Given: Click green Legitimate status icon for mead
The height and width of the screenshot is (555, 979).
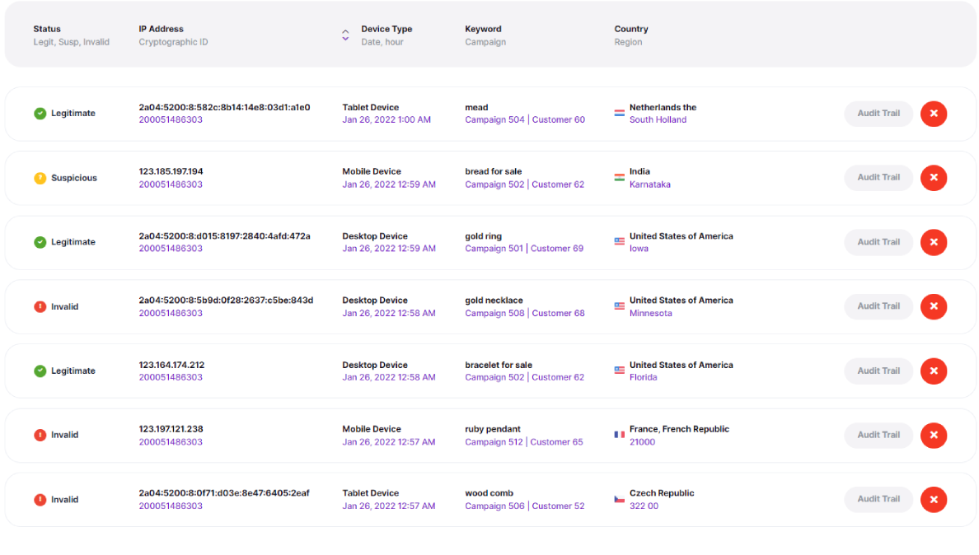Looking at the screenshot, I should point(40,114).
